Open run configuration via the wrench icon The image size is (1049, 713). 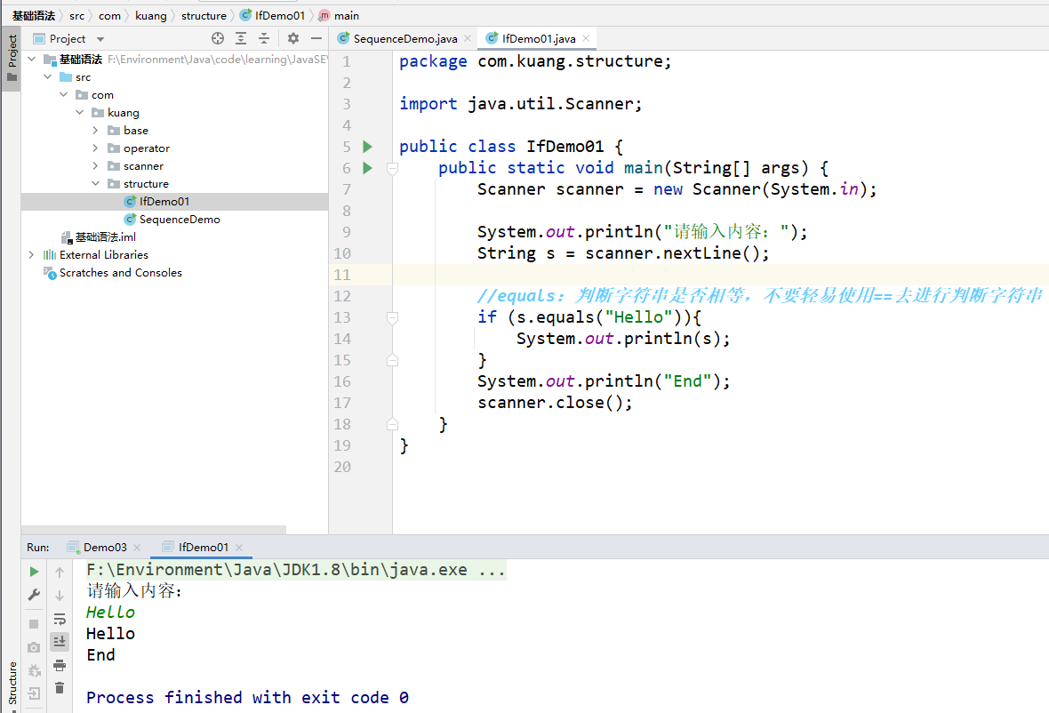34,595
